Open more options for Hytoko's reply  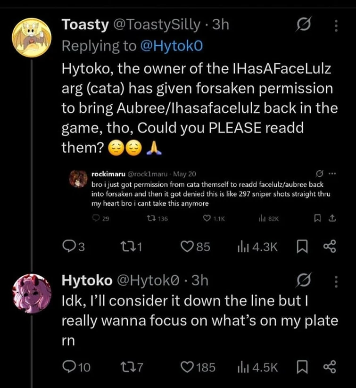[x=336, y=281]
